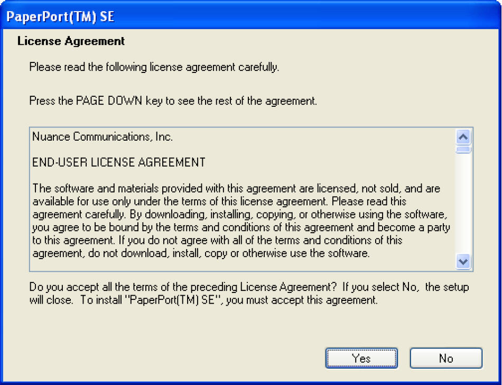502x385 pixels.
Task: Click the line 'agreement, do not download, install'
Action: [x=200, y=253]
